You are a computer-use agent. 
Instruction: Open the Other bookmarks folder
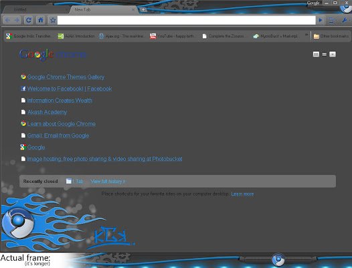[x=331, y=36]
